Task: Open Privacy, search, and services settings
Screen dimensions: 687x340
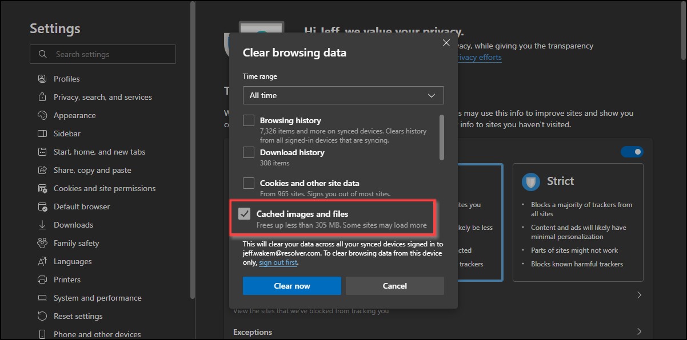Action: (102, 97)
